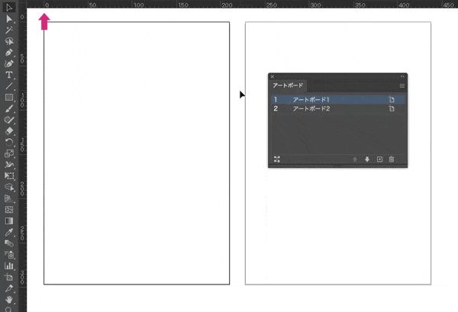Select the Type tool
458x312 pixels.
point(9,75)
